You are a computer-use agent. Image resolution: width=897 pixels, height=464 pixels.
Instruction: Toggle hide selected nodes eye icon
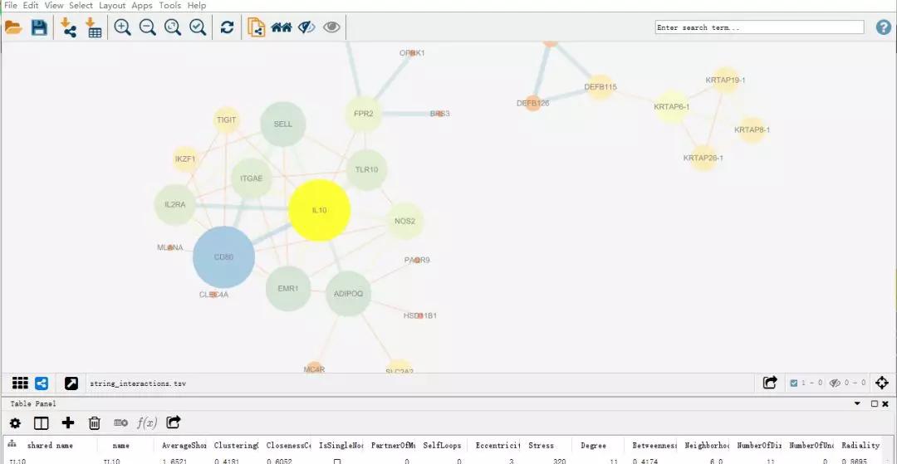coord(306,27)
